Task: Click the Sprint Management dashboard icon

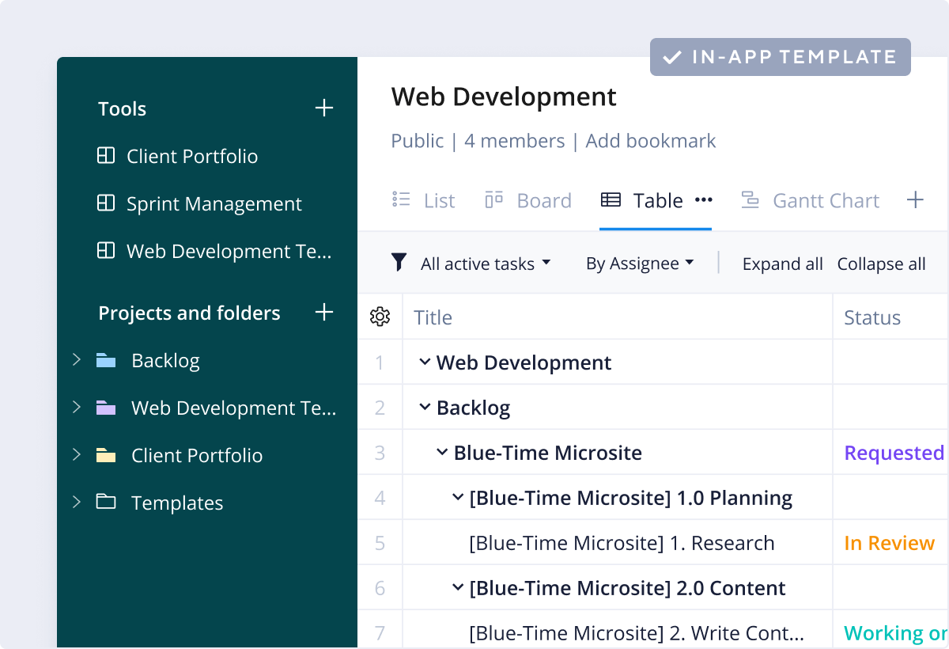Action: 106,203
